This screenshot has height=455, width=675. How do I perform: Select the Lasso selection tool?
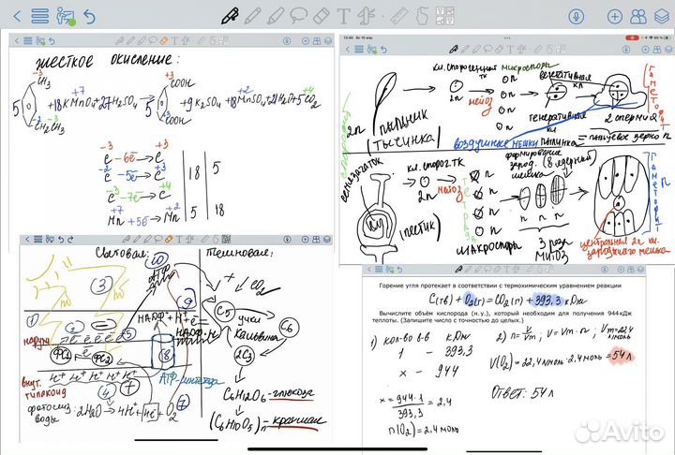[299, 16]
